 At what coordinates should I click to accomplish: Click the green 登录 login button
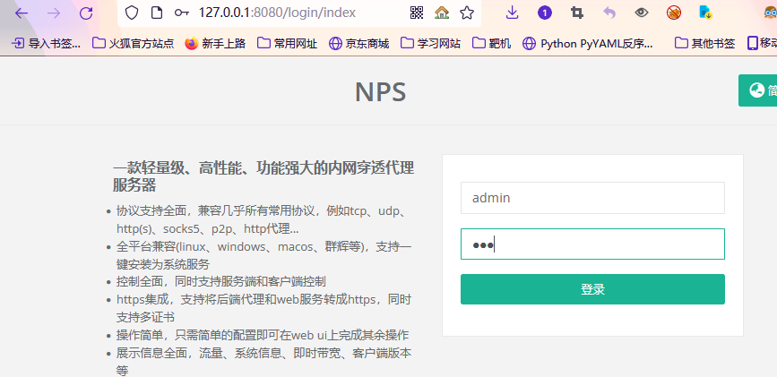click(592, 289)
